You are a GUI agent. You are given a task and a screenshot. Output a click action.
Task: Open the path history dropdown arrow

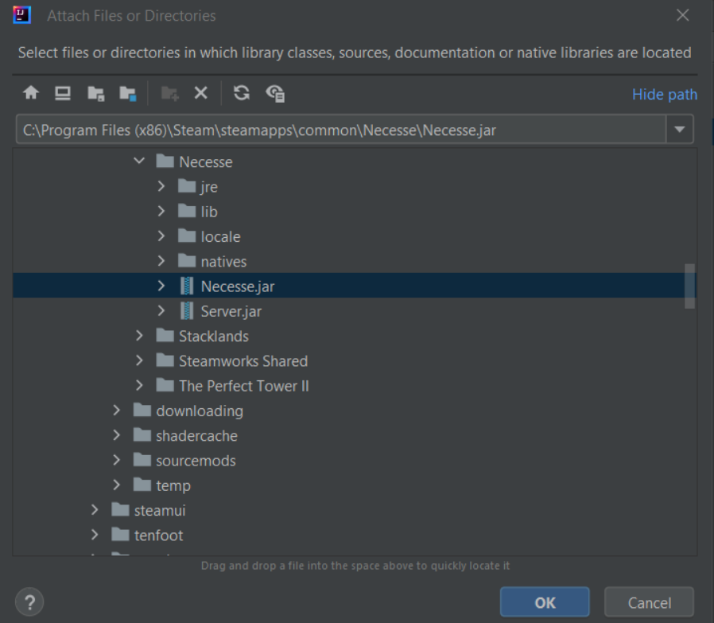679,130
